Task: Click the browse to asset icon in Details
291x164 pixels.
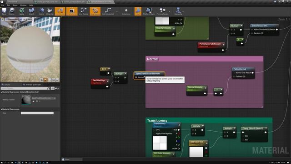Action: (37, 101)
